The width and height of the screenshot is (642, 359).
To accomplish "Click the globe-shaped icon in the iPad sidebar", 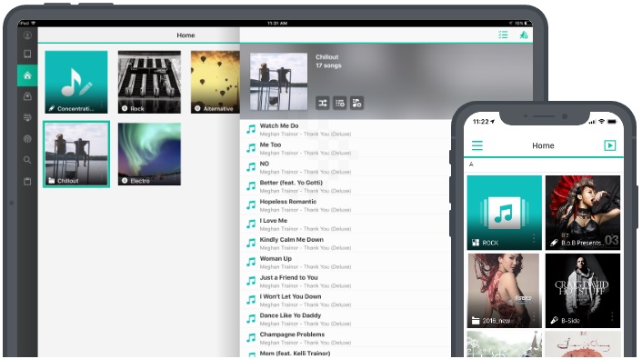I will pyautogui.click(x=27, y=139).
